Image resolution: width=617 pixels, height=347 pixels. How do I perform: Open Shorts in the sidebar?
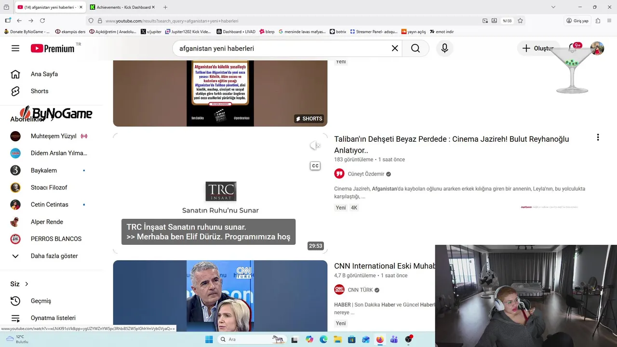click(x=40, y=91)
